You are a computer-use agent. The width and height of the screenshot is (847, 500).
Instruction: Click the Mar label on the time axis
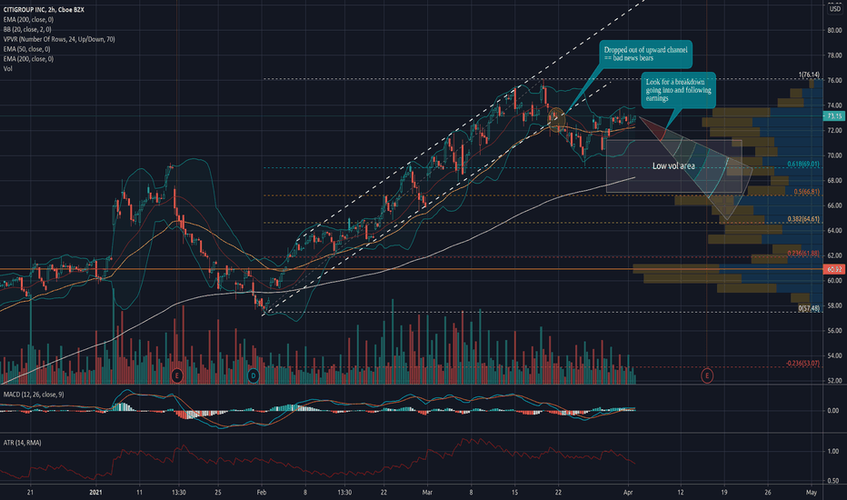(x=427, y=493)
